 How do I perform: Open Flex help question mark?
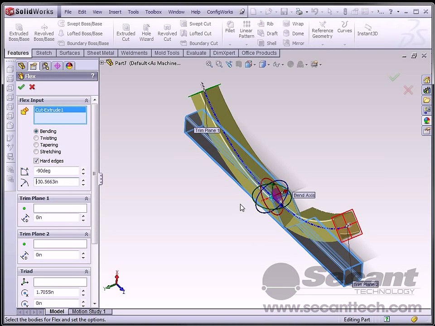coord(92,76)
